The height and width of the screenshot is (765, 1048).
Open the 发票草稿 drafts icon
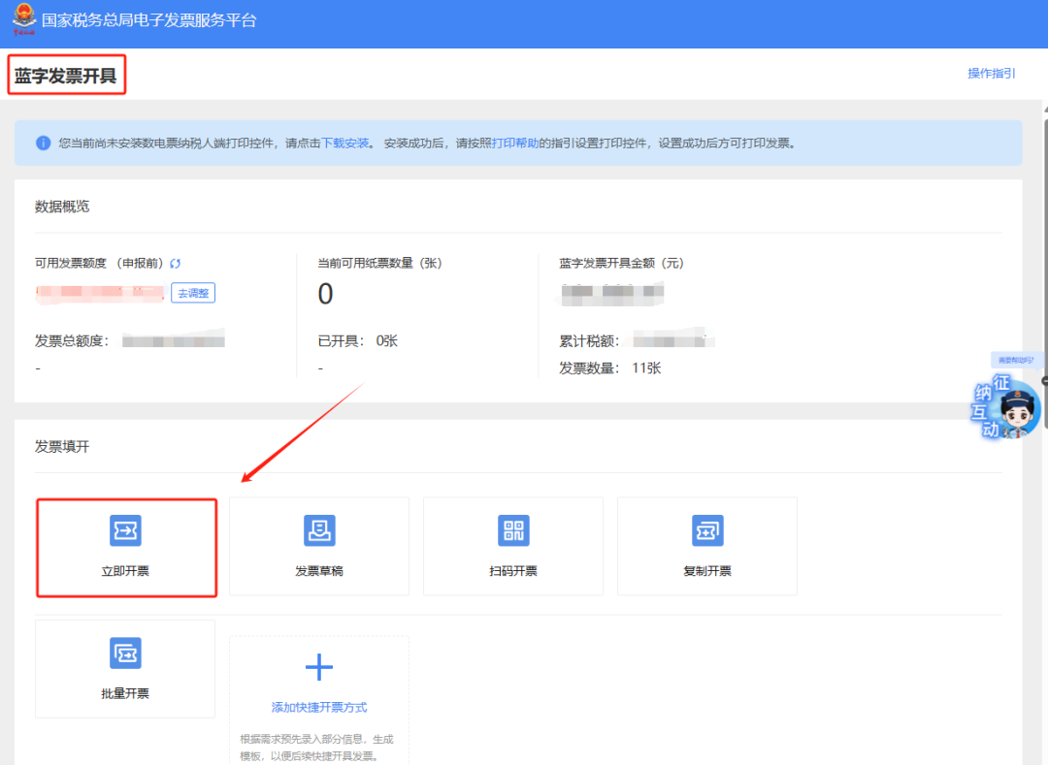pos(319,530)
